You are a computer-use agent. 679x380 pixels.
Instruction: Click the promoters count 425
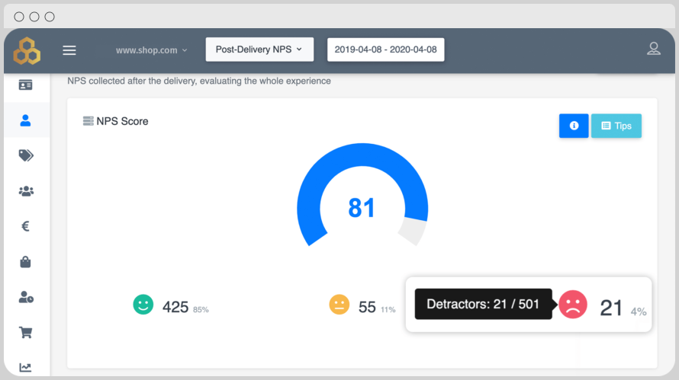pyautogui.click(x=175, y=307)
